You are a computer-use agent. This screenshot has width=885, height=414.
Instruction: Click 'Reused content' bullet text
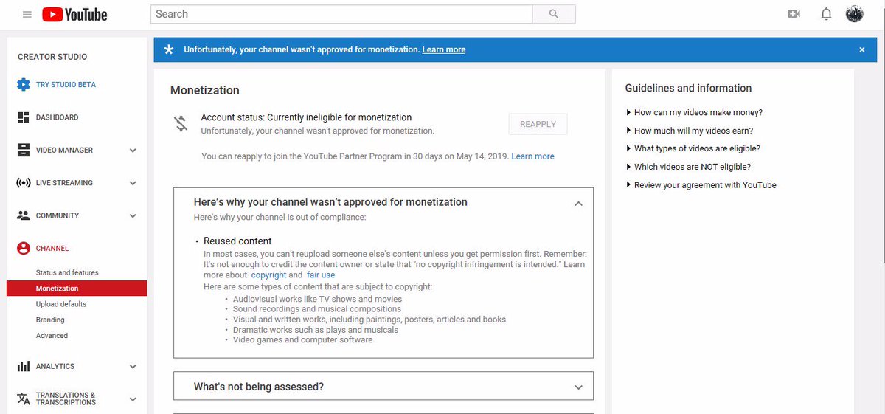click(x=237, y=241)
